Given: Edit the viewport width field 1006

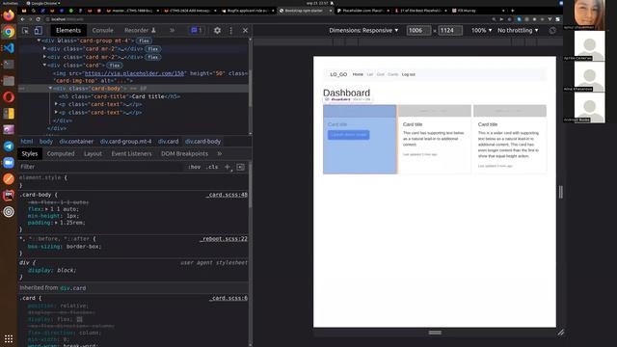Looking at the screenshot, I should click(x=418, y=30).
